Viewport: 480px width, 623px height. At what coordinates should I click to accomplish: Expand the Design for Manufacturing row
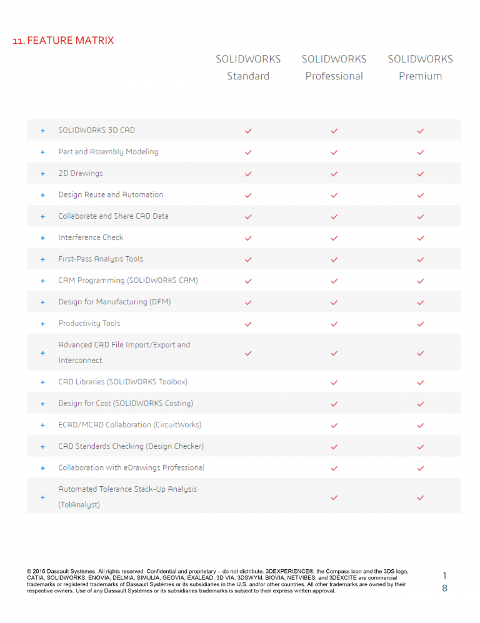[43, 302]
